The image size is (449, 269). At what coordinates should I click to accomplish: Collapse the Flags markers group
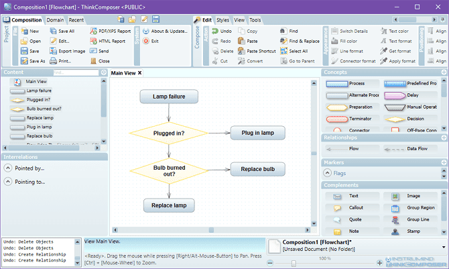[x=327, y=173]
